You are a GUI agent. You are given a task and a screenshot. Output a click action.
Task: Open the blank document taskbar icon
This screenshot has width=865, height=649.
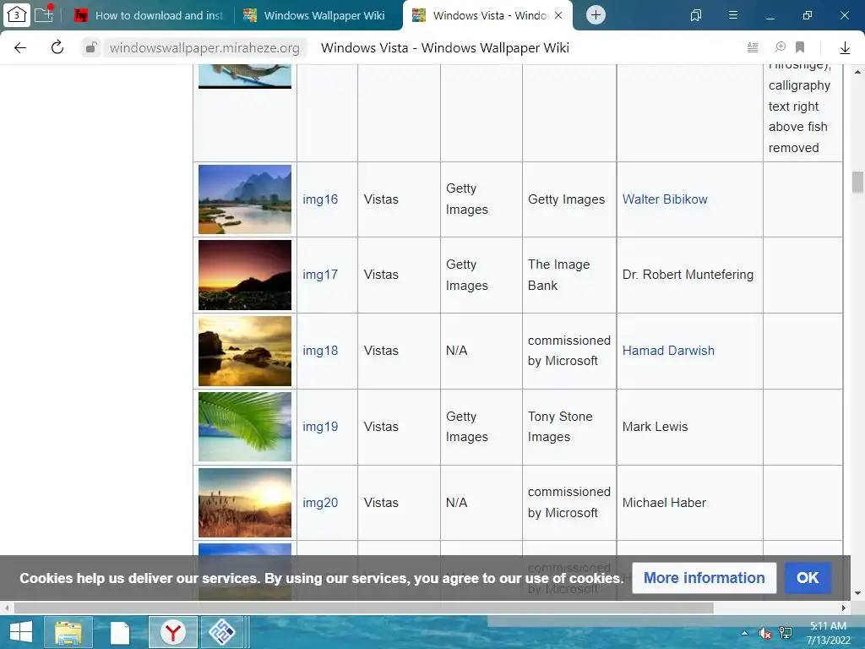tap(120, 633)
